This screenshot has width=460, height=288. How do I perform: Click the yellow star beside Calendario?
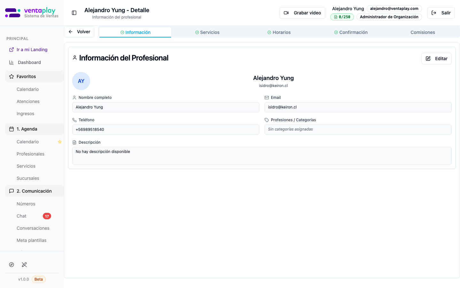59,142
